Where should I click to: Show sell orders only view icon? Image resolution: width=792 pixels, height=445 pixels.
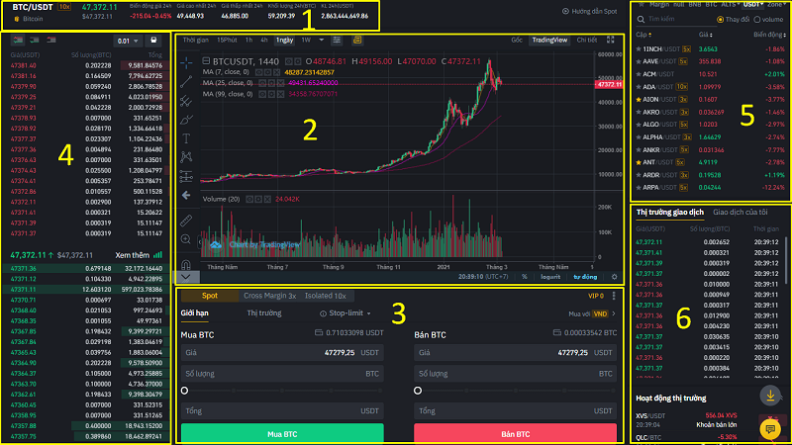51,40
